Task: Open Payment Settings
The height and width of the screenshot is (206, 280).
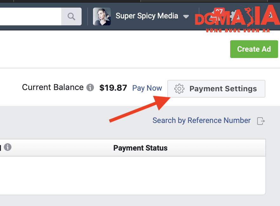Action: click(216, 89)
